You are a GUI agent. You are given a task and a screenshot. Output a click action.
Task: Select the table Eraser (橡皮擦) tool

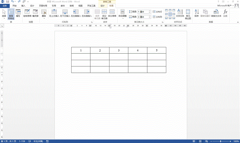click(35, 13)
